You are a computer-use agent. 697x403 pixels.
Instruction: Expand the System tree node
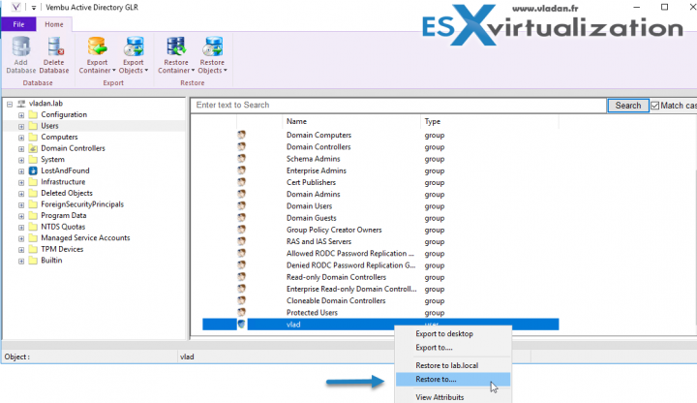[21, 160]
